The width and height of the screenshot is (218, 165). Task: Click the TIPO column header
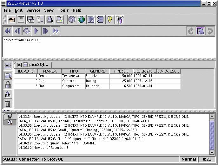pos(74,71)
